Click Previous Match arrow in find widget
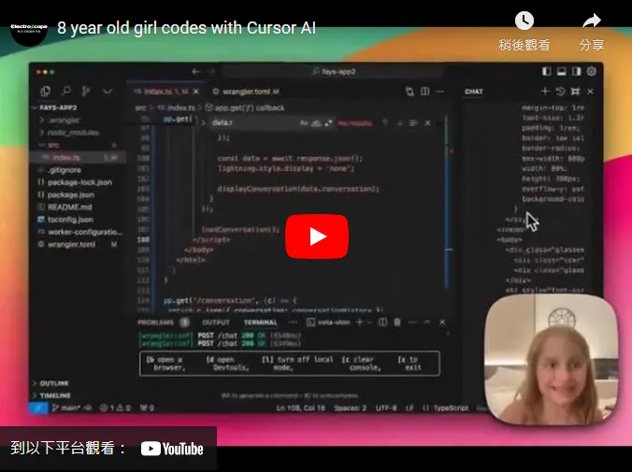 pos(385,122)
